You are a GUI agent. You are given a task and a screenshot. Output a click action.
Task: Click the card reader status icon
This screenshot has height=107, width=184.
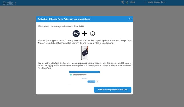point(127,2)
